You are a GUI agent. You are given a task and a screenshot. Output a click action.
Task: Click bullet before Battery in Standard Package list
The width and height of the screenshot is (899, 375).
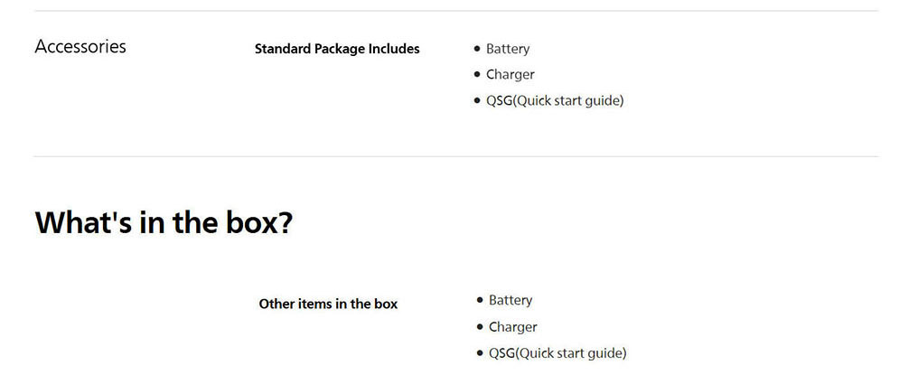point(477,49)
